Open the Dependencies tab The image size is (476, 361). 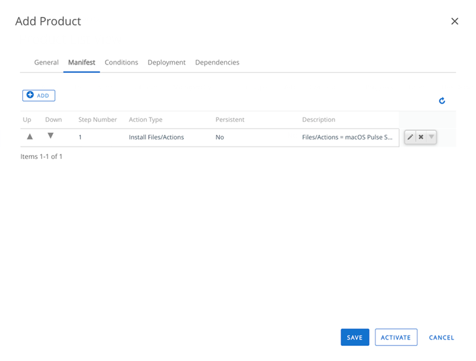point(217,63)
